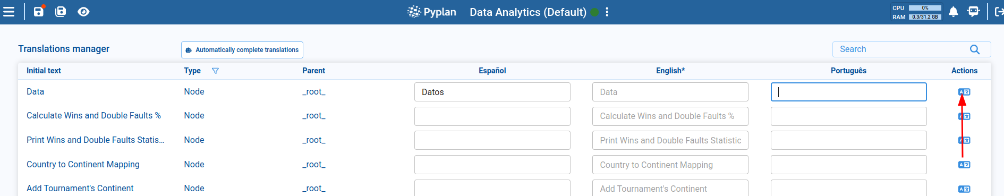Open the three-dot options menu beside Data Analytics
This screenshot has height=196, width=1004.
[607, 12]
